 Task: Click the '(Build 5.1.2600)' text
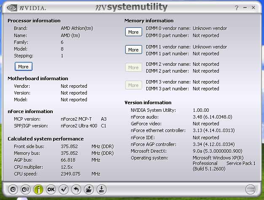209,169
